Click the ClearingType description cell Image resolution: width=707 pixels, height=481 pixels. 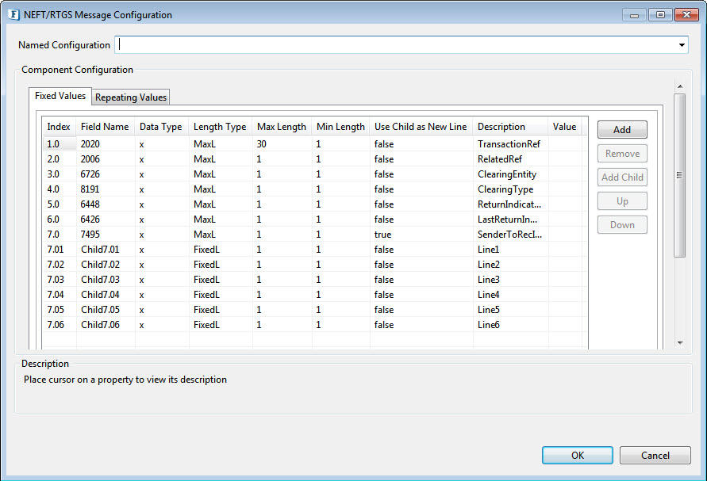pyautogui.click(x=505, y=189)
